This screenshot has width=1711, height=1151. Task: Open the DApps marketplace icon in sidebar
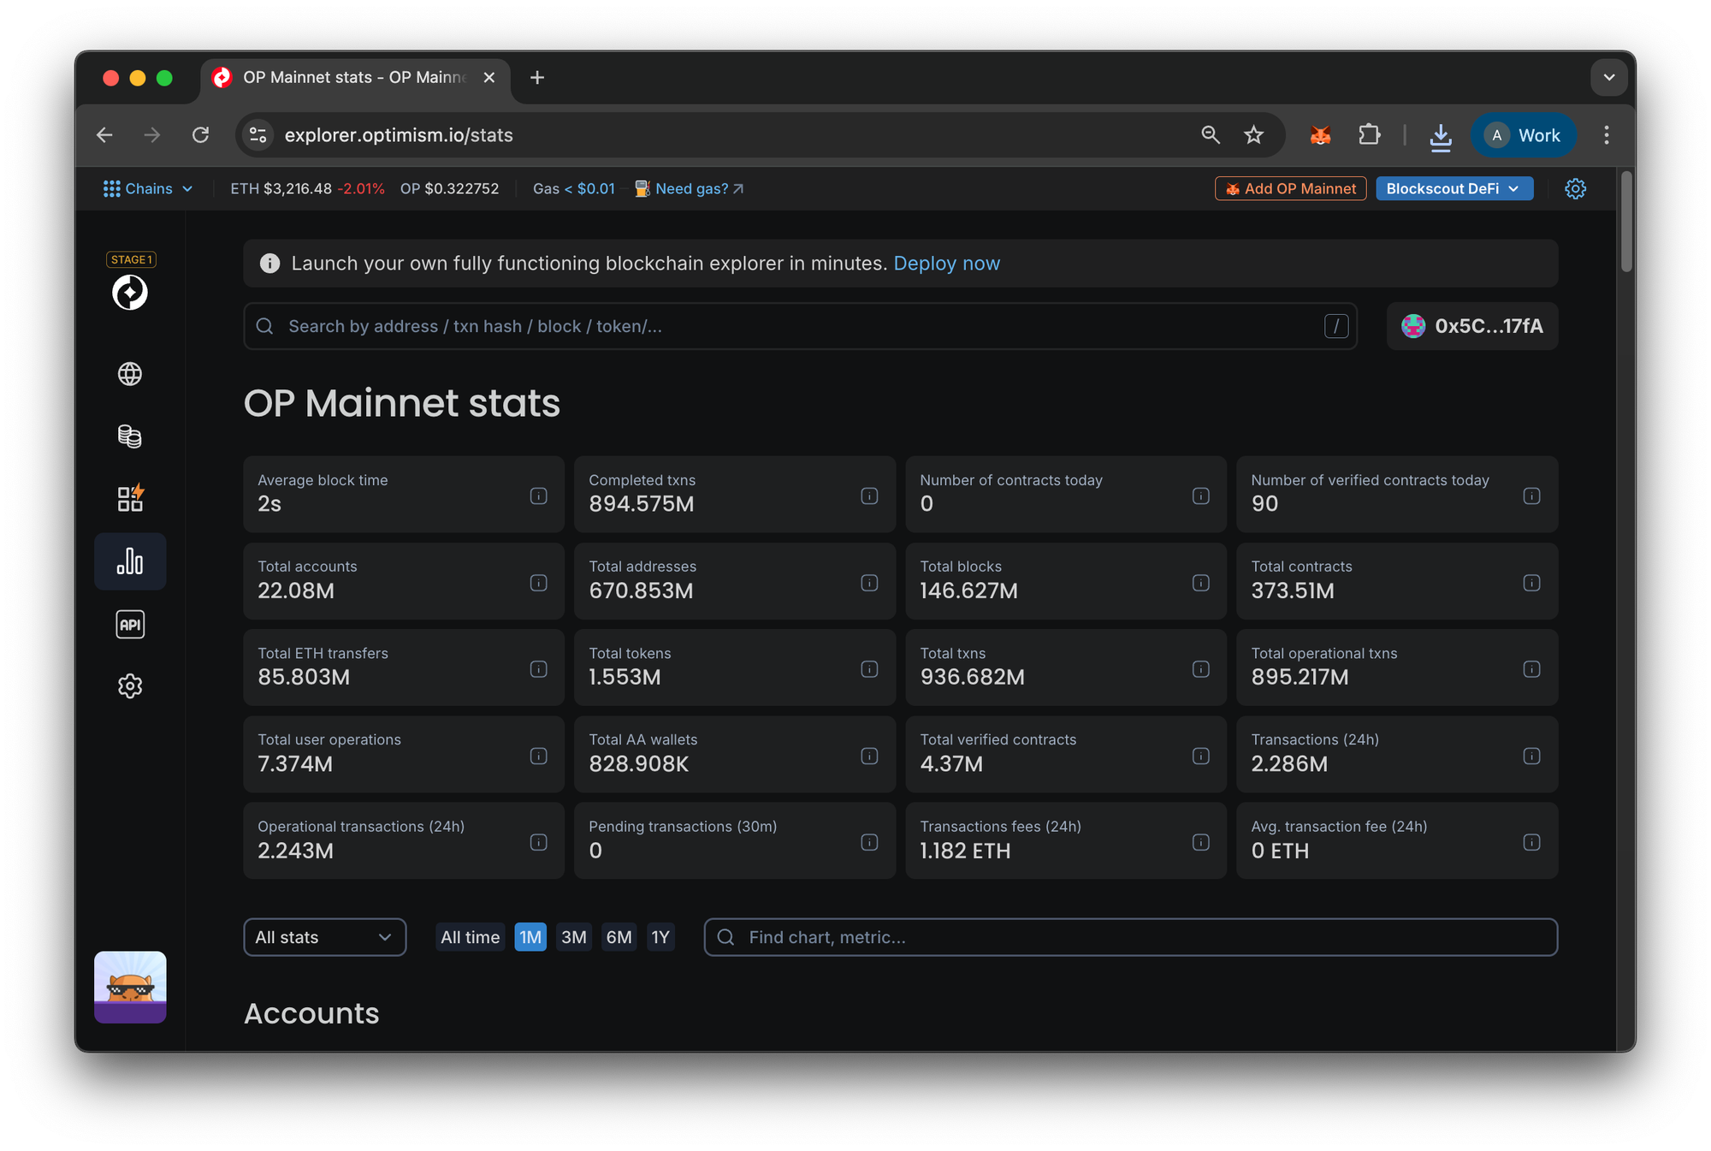pyautogui.click(x=130, y=499)
